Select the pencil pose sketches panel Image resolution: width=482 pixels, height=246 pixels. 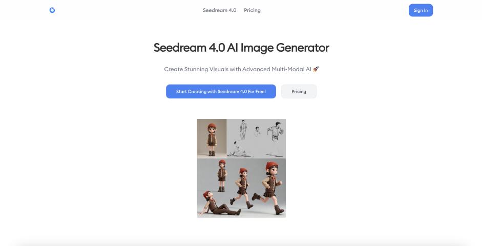pyautogui.click(x=256, y=139)
